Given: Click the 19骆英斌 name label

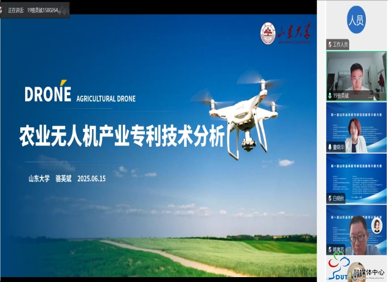Looking at the screenshot, I should point(341,96).
